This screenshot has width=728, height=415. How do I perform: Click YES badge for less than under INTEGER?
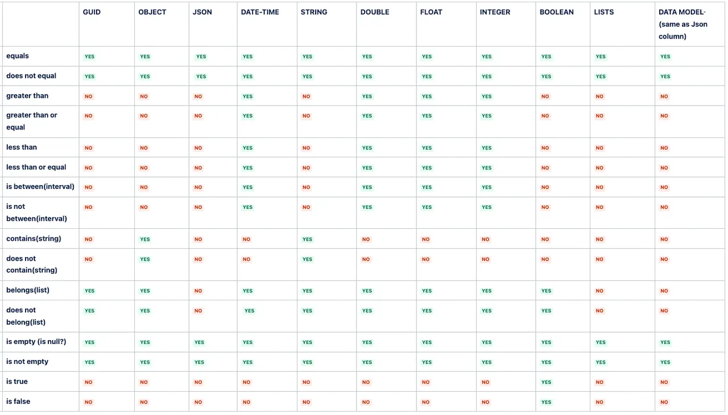click(486, 148)
